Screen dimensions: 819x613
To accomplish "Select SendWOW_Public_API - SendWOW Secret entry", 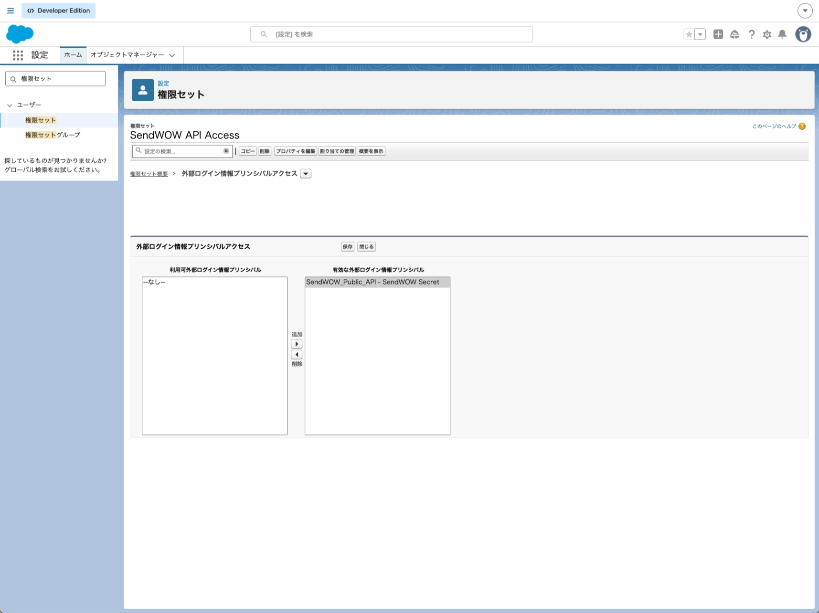I will (x=377, y=282).
